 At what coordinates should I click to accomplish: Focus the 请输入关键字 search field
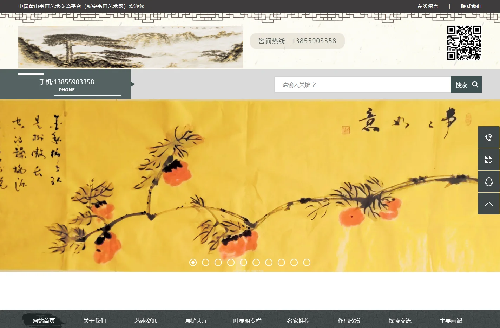(x=363, y=84)
